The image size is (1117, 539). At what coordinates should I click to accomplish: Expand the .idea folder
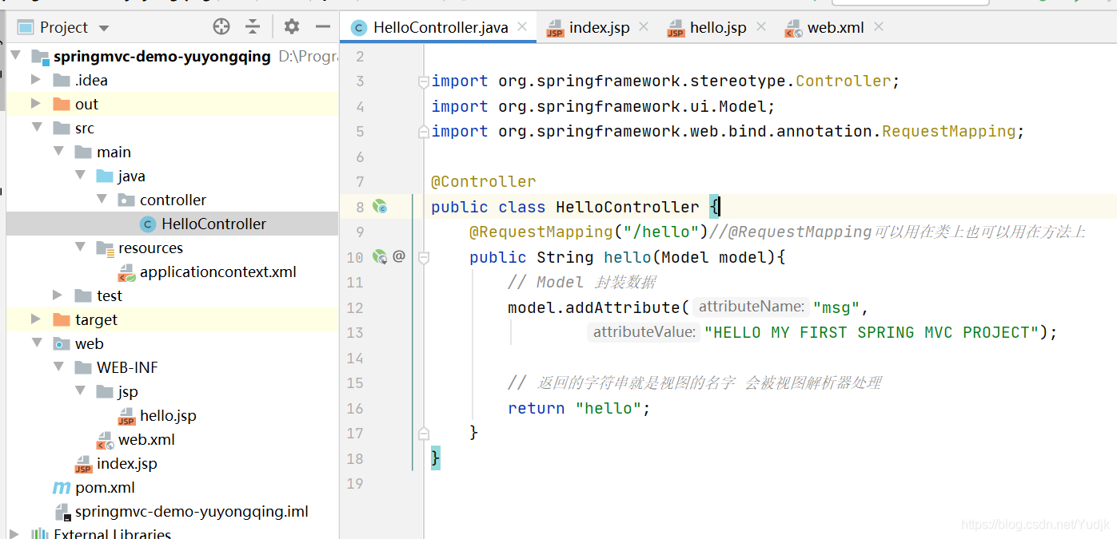click(35, 80)
